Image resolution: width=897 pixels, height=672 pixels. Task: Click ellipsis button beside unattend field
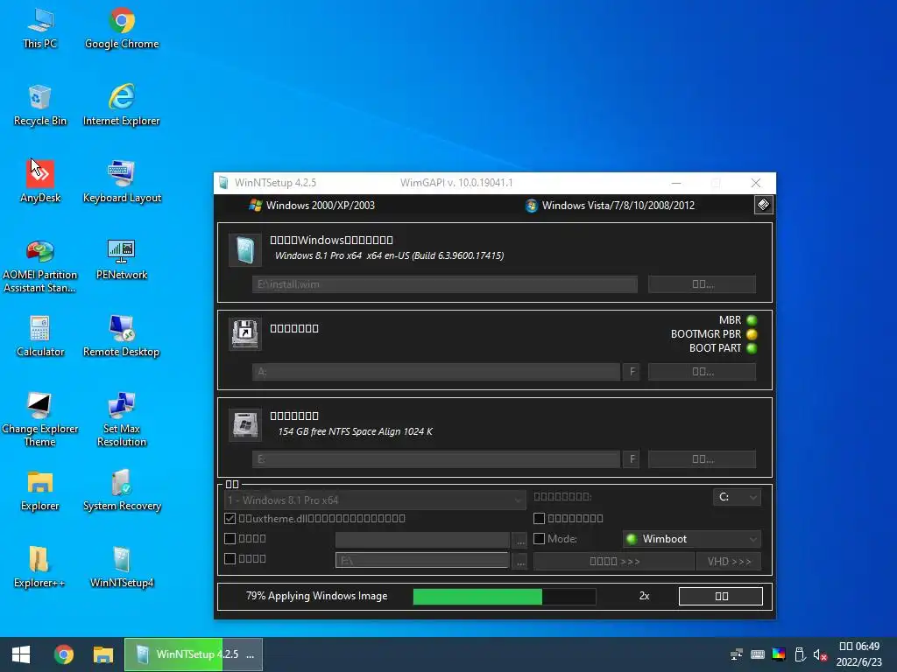point(519,540)
